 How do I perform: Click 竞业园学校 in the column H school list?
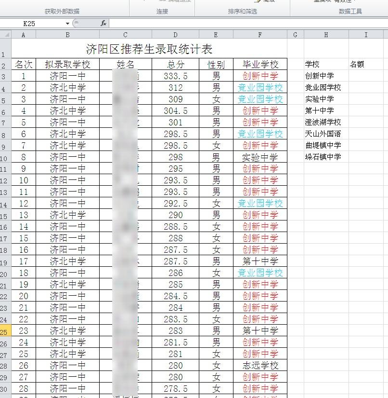point(326,88)
